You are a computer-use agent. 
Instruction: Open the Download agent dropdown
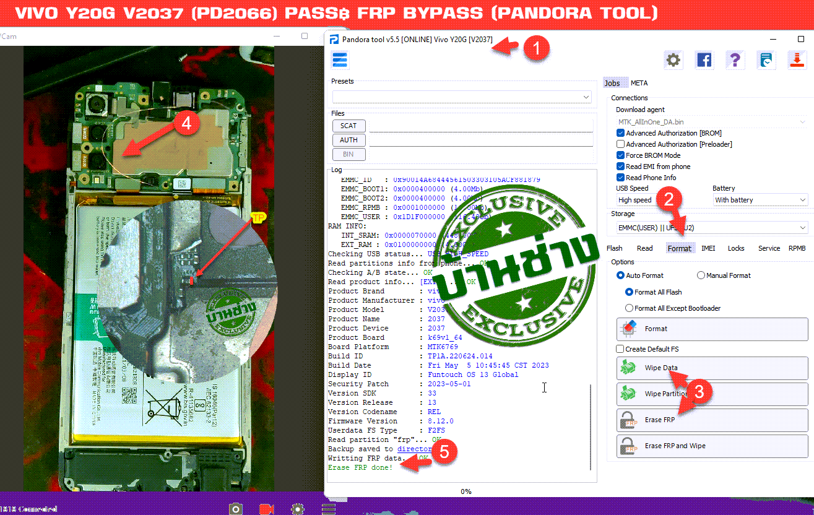[712, 122]
